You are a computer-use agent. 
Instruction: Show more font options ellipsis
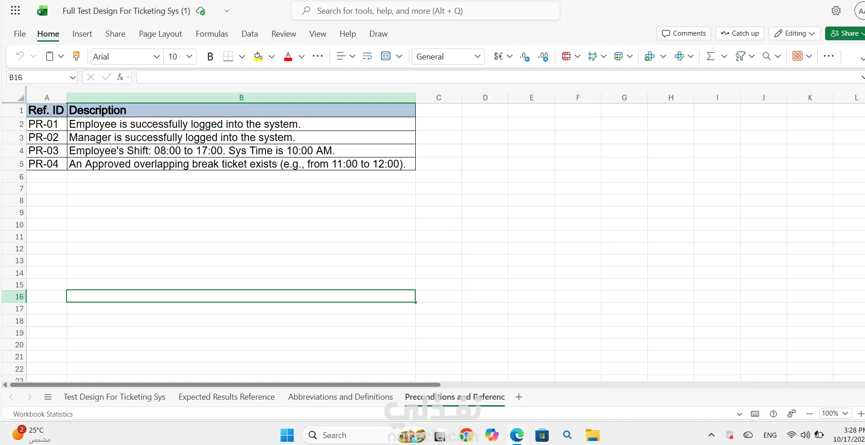click(318, 56)
